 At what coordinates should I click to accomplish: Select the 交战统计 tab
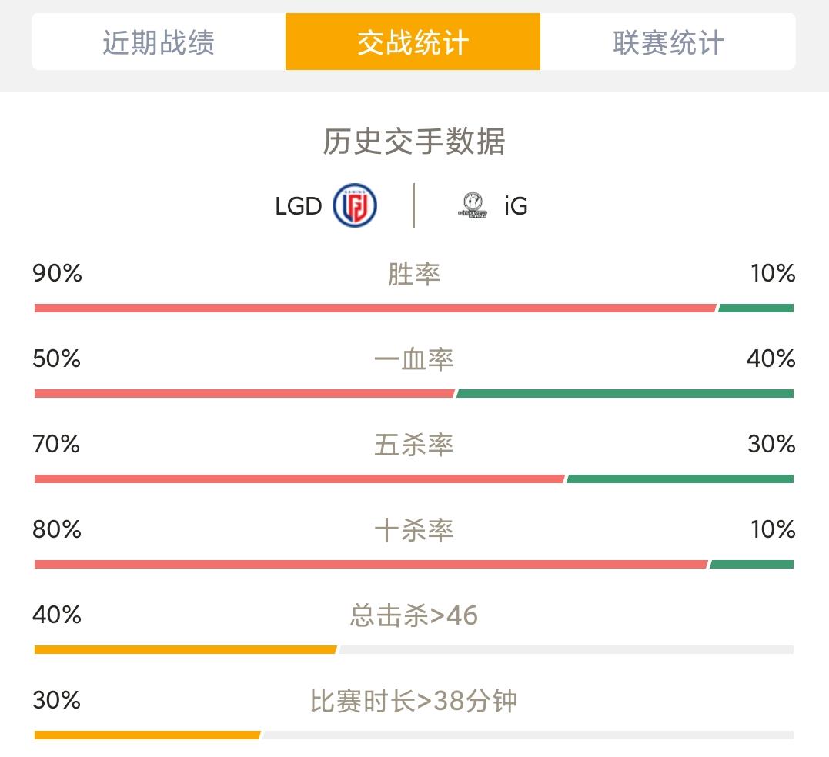coord(413,42)
